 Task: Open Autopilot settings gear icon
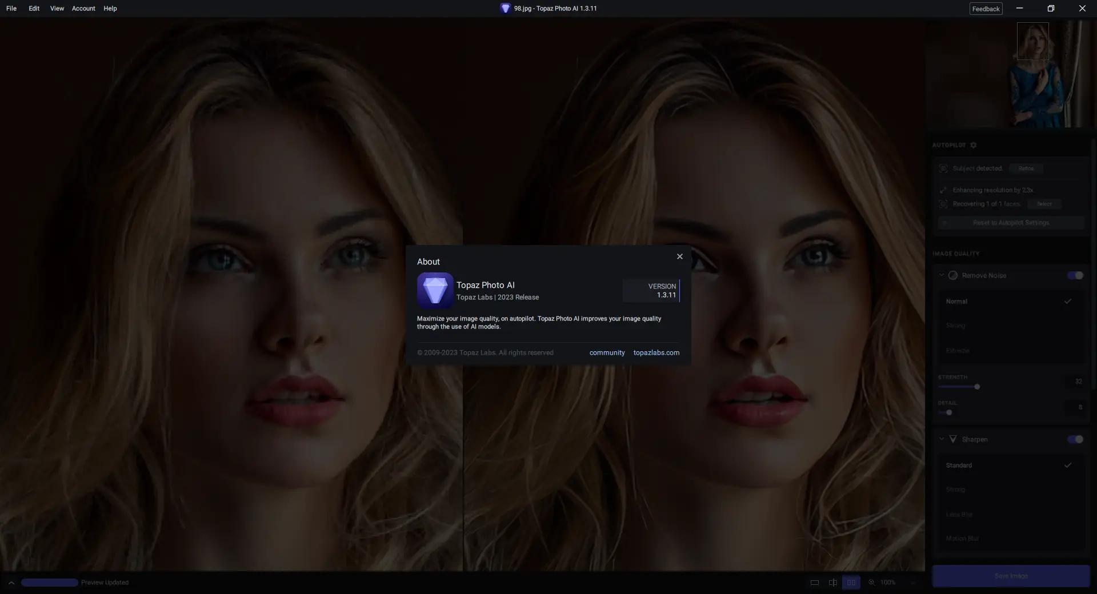tap(973, 146)
